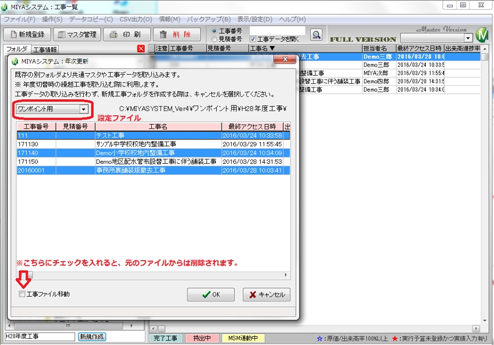This screenshot has width=494, height=345.
Task: Open マスタ管理 master management
Action: [77, 34]
